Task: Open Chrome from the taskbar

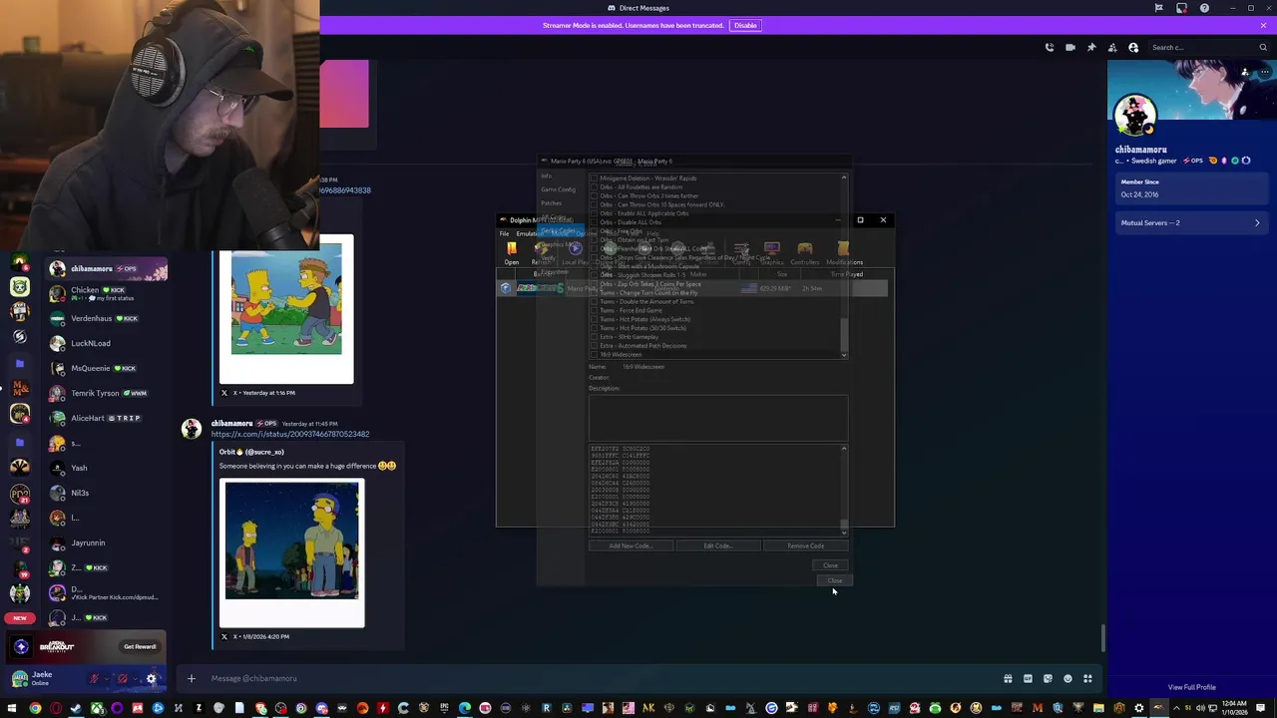Action: [35, 708]
